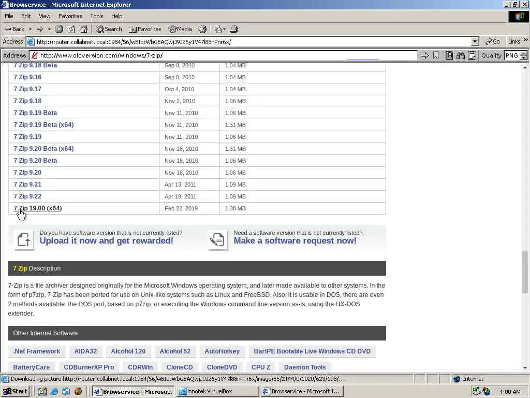Click the Internet Explorer quick launch icon
This screenshot has height=398, width=530.
54,392
